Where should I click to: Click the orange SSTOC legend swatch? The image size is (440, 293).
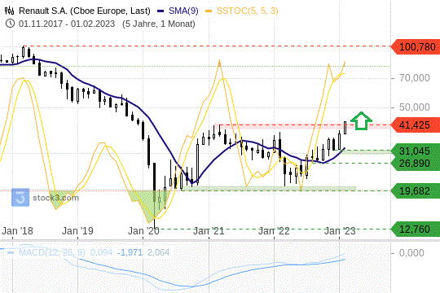point(209,11)
